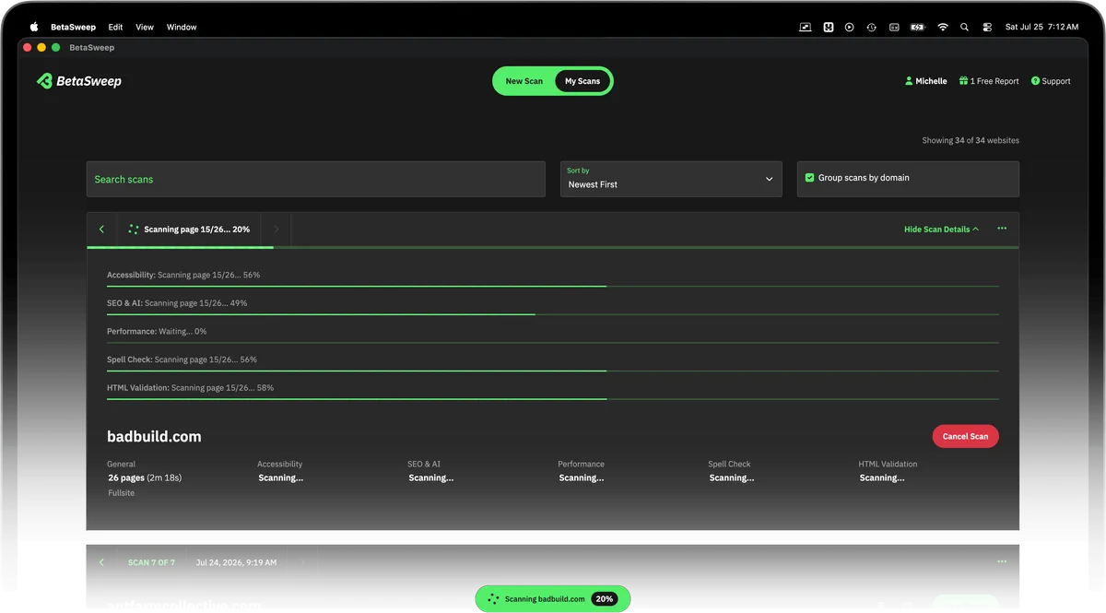Screen dimensions: 1106x613
Task: Click Spell Check: Scanning page 56% text
Action: (182, 360)
